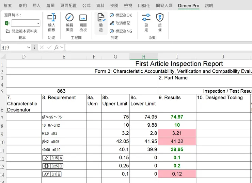Click the row 9 header
This screenshot has height=183, width=252.
tap(3, 133)
